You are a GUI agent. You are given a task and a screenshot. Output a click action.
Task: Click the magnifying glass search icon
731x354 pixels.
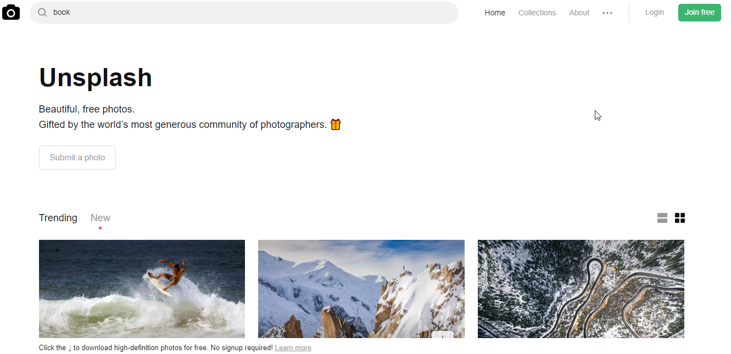42,12
